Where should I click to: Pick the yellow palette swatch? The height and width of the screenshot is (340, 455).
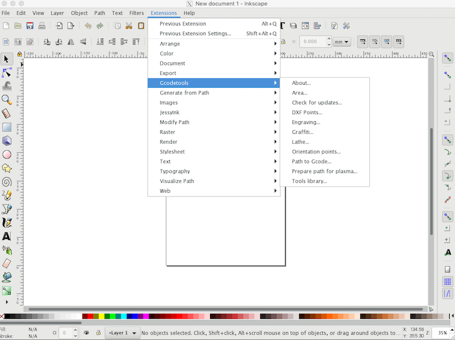[x=101, y=316]
